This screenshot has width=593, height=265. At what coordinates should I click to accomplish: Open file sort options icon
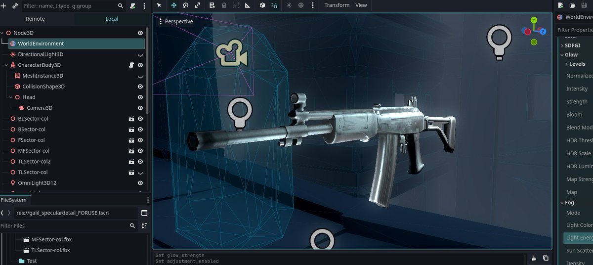click(144, 225)
